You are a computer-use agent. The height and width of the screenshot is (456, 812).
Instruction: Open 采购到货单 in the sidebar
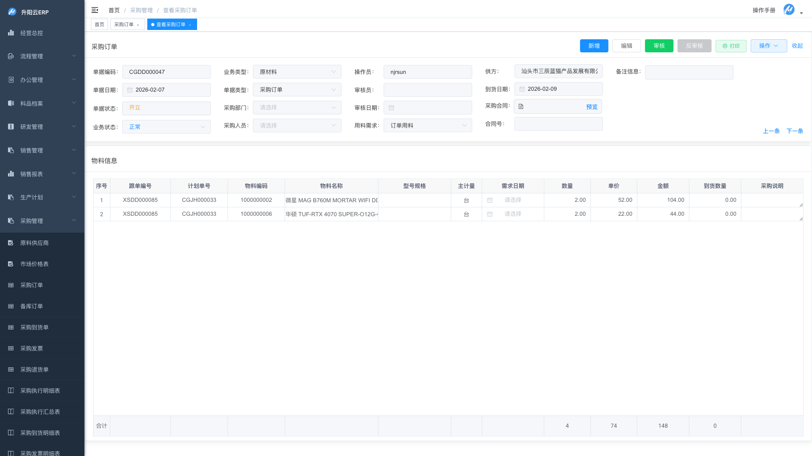[x=34, y=327]
